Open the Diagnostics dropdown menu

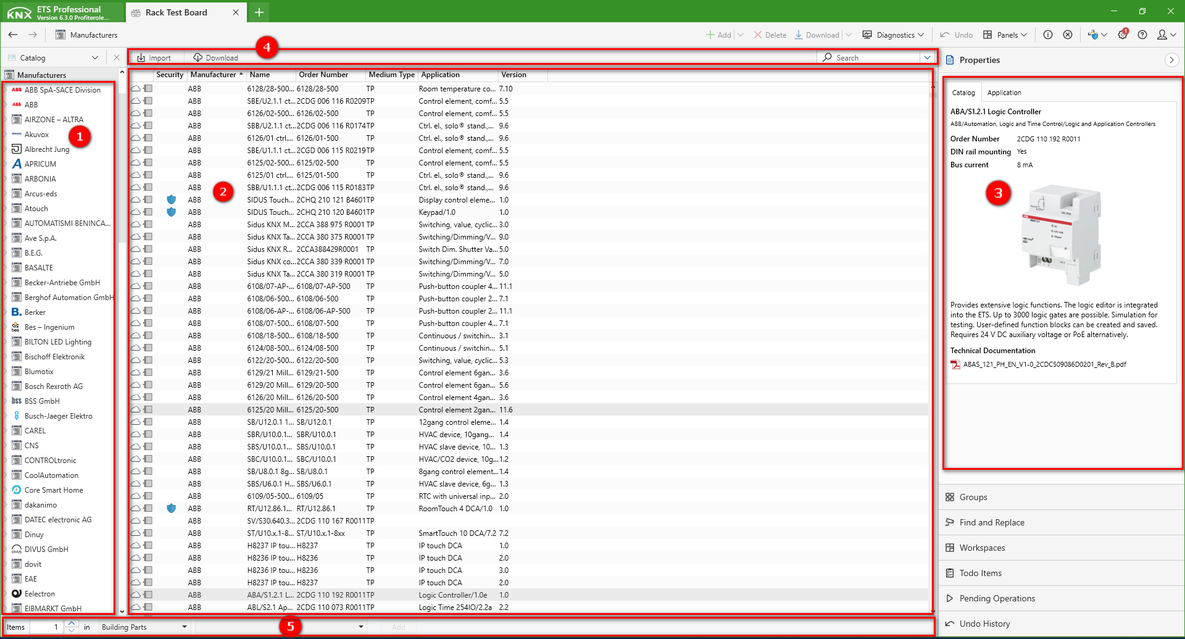tap(893, 35)
